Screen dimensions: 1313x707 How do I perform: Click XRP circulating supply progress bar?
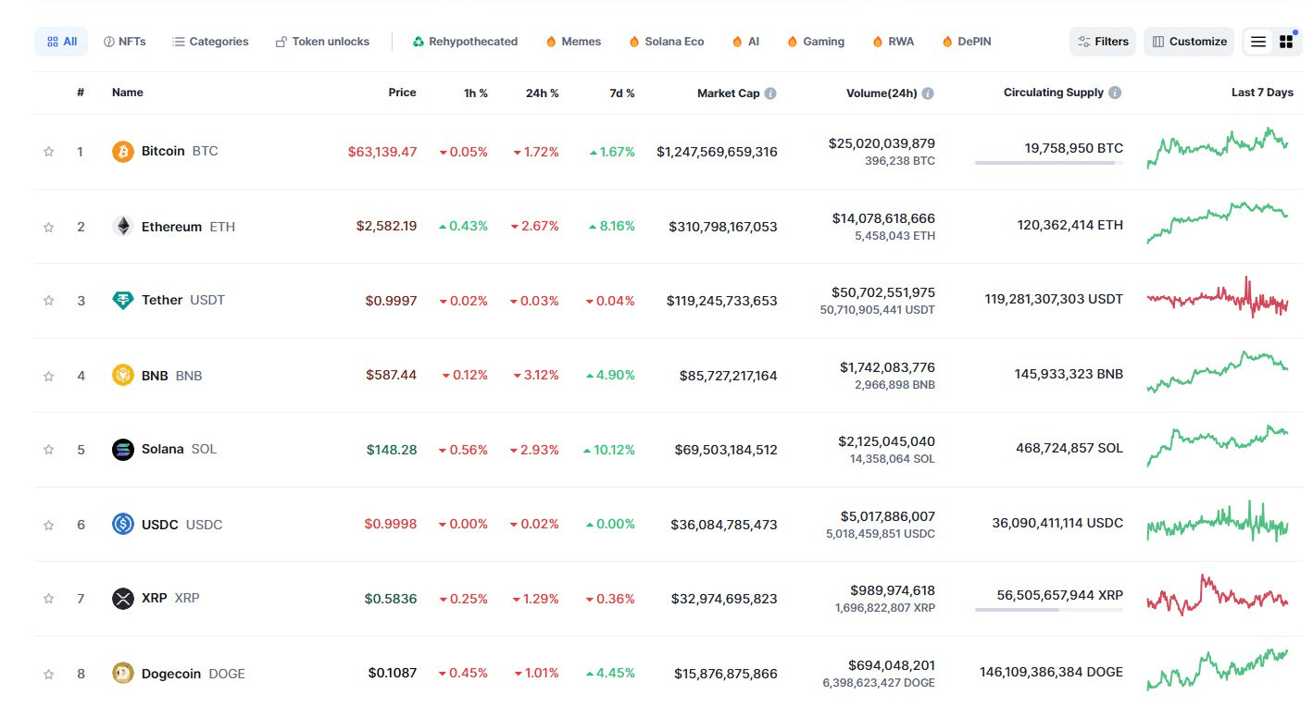pyautogui.click(x=1049, y=610)
